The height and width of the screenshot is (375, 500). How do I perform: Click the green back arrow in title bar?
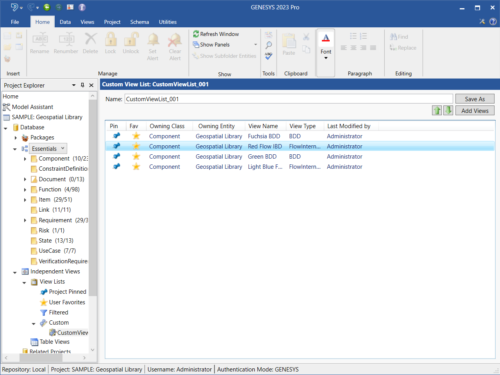point(47,7)
